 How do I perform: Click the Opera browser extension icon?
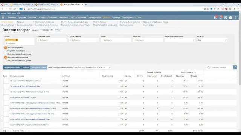(x=223, y=9)
